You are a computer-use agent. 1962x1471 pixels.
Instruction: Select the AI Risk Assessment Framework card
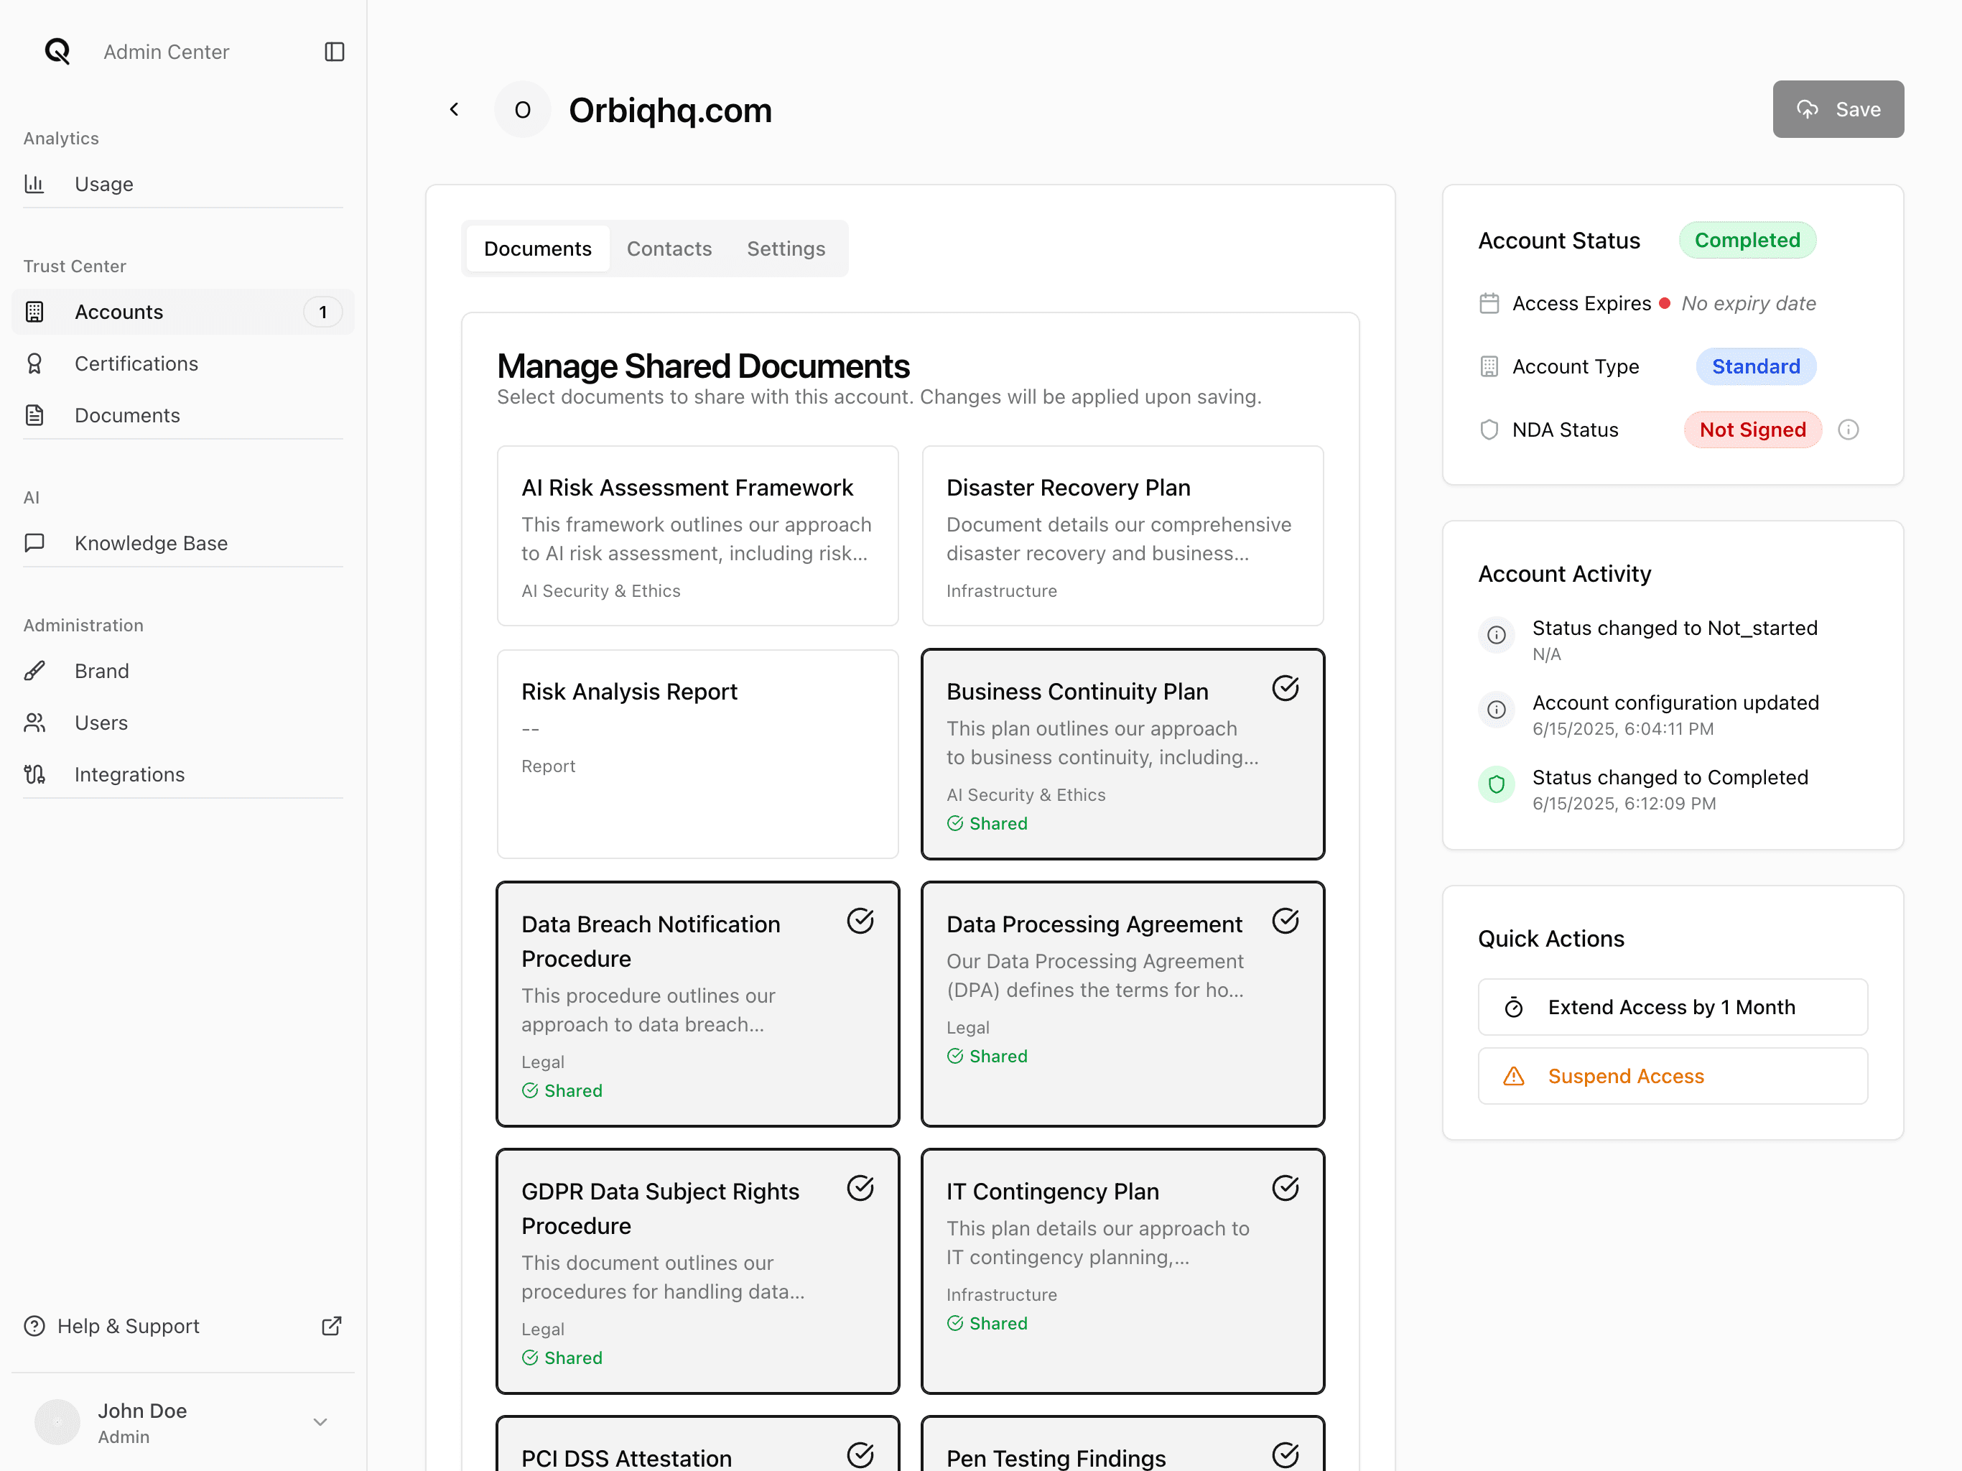coord(697,536)
